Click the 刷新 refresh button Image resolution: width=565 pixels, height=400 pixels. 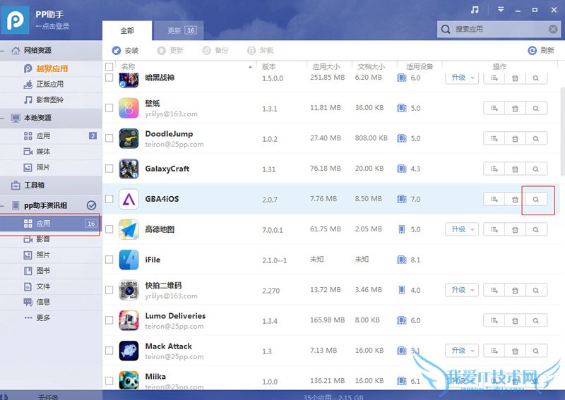[541, 50]
